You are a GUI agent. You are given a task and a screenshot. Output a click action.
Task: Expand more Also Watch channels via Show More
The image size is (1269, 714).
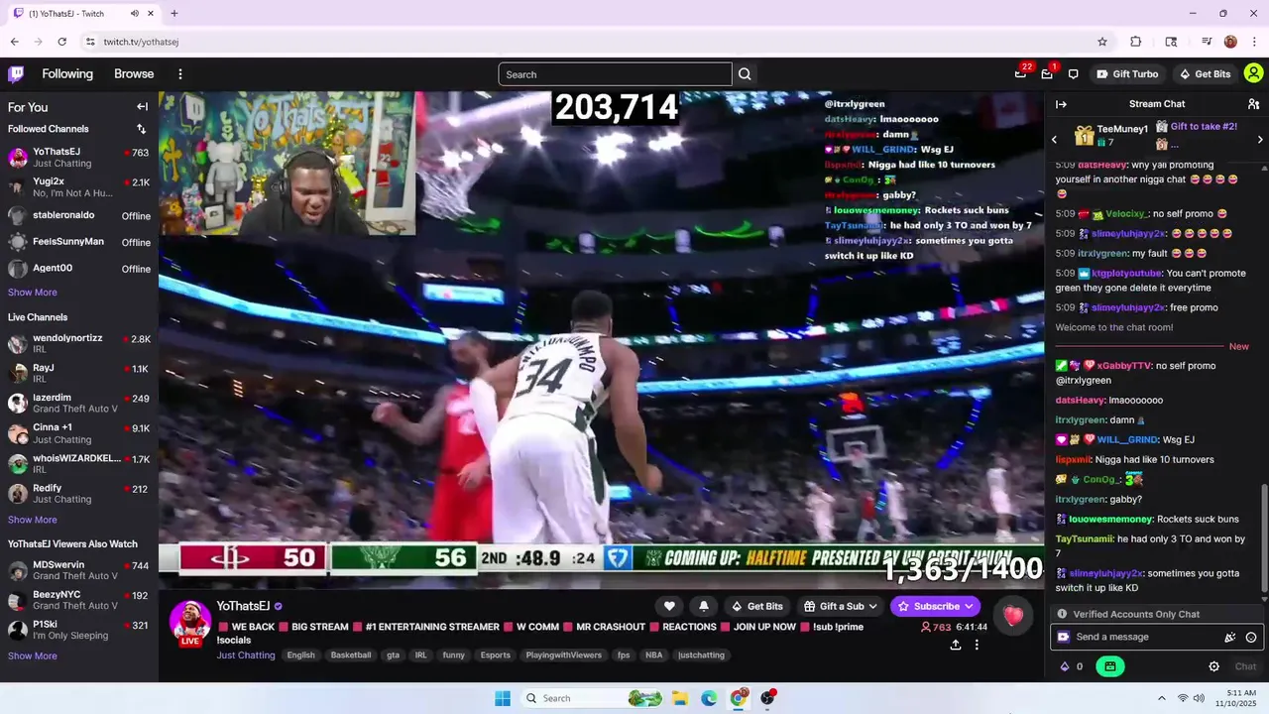click(33, 655)
